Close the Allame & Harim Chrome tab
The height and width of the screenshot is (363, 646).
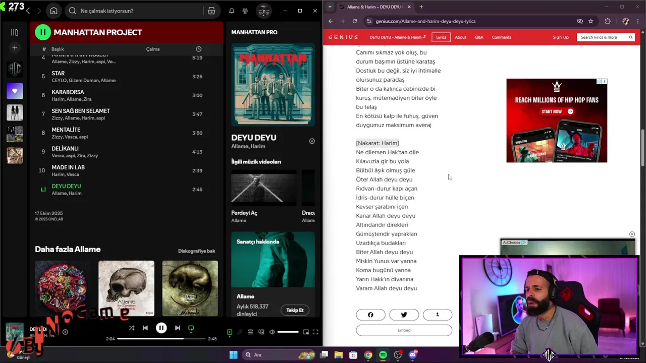pyautogui.click(x=409, y=7)
